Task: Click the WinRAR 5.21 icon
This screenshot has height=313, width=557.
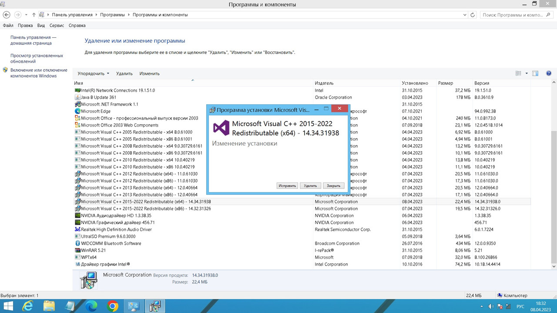Action: (x=77, y=250)
